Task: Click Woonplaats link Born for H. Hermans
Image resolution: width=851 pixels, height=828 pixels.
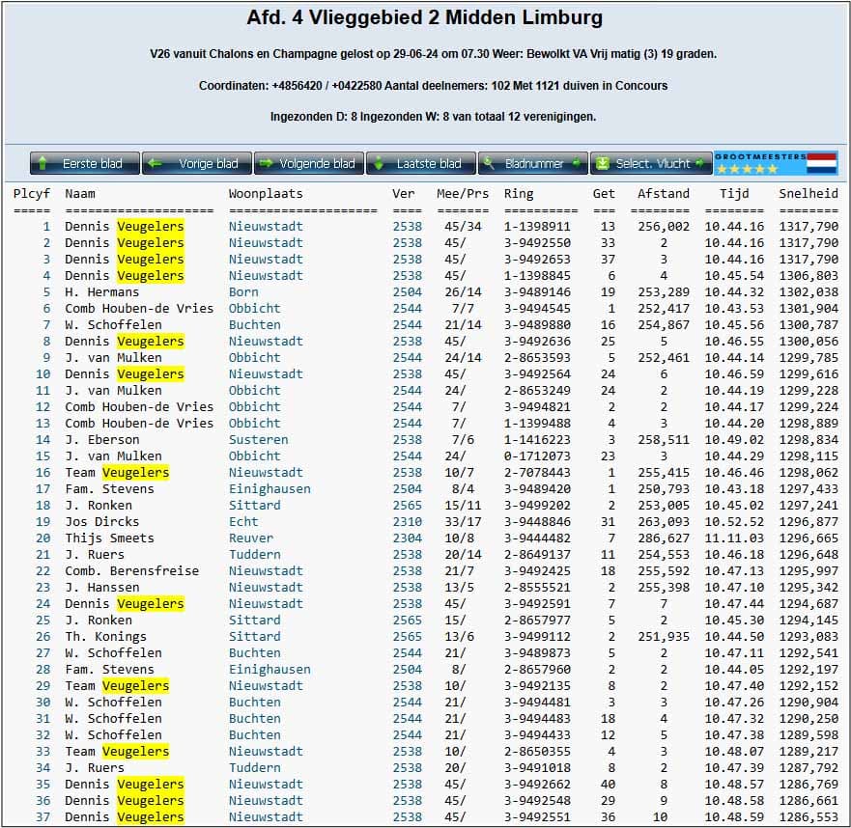Action: (x=244, y=292)
